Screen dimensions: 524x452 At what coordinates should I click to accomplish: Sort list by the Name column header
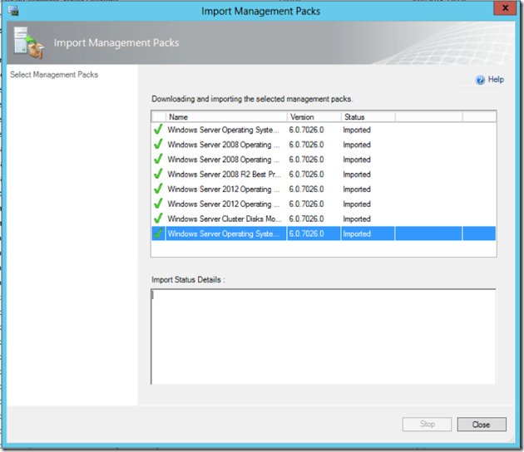[x=225, y=117]
